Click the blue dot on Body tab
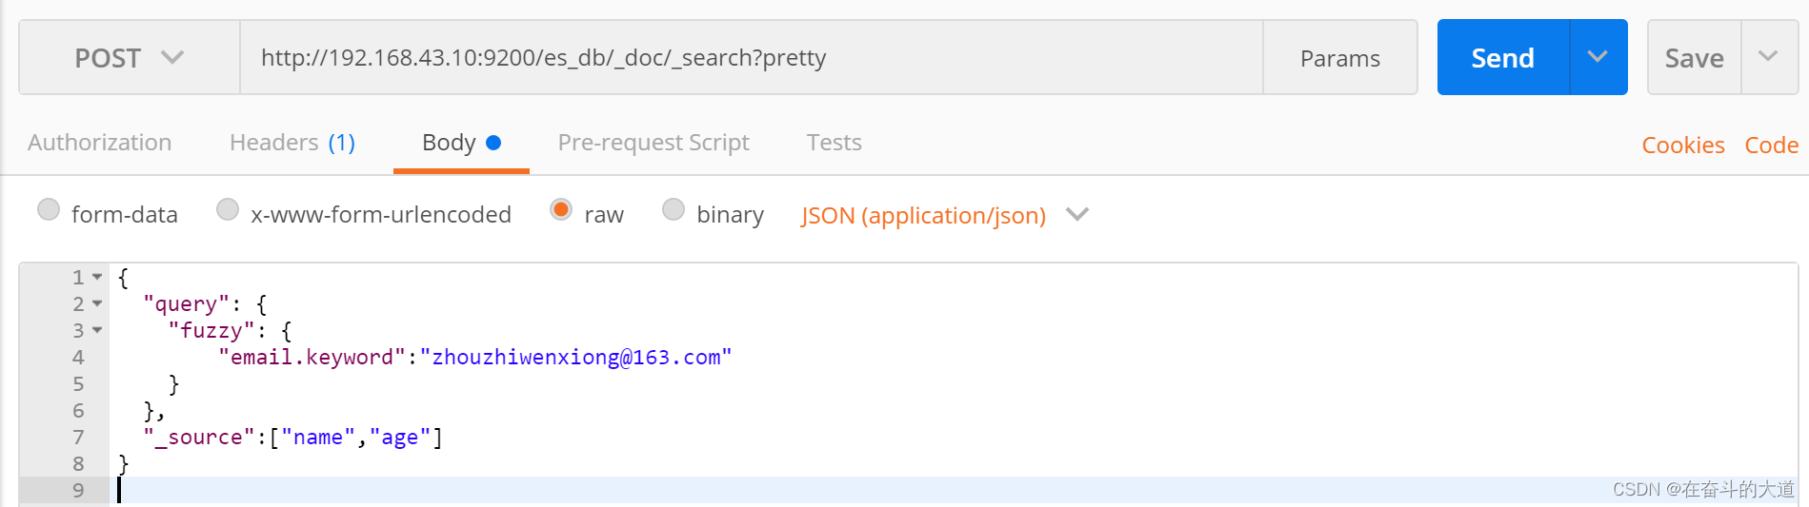 (x=493, y=143)
